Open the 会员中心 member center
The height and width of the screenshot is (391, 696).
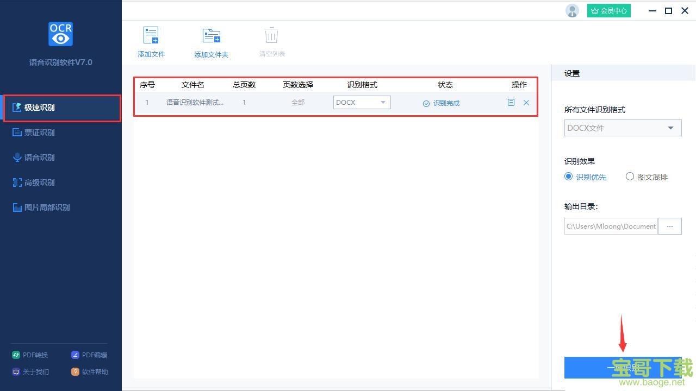pyautogui.click(x=608, y=10)
